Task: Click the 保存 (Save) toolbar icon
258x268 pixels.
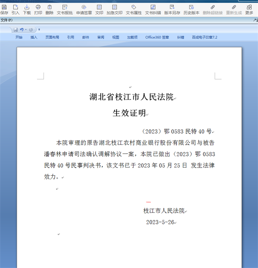Action: pyautogui.click(x=4, y=9)
